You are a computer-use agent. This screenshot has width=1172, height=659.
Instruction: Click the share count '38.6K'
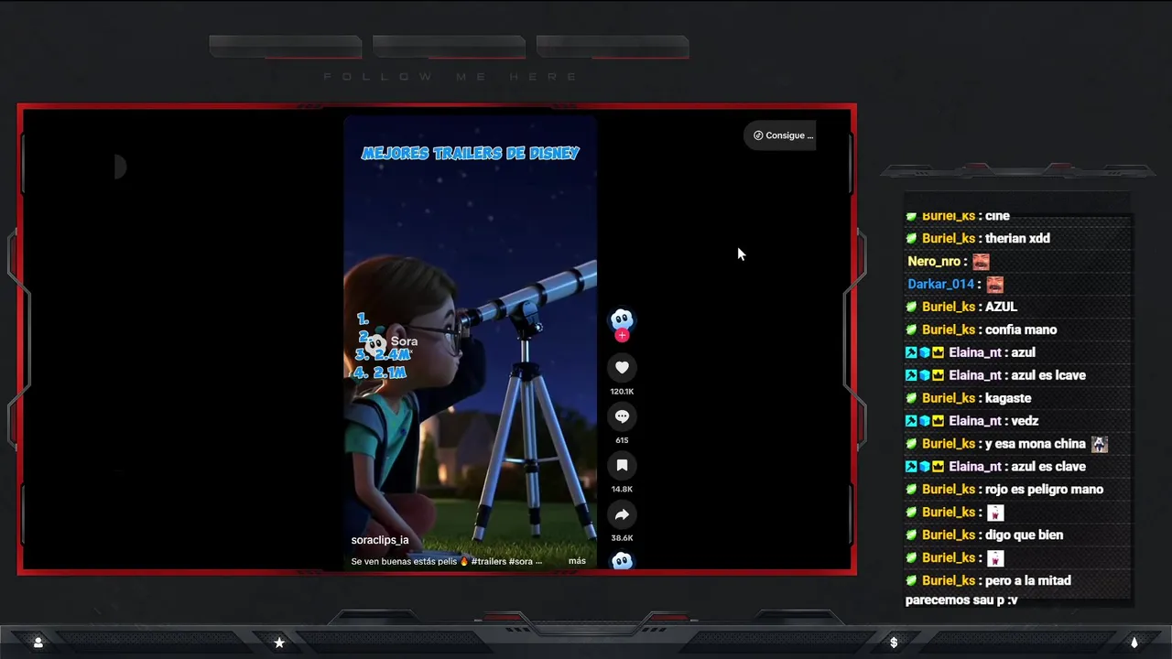point(622,538)
